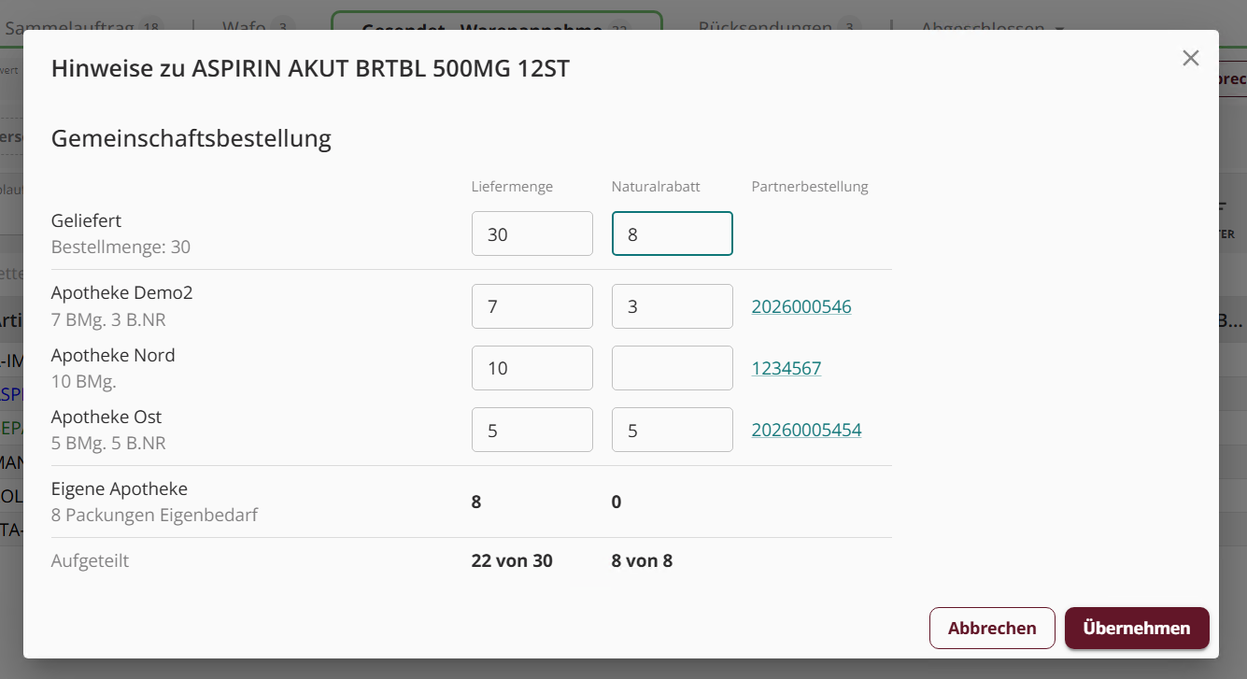Select the Geliefert Naturalrabatt field showing 8
Viewport: 1247px width, 679px height.
tap(673, 233)
